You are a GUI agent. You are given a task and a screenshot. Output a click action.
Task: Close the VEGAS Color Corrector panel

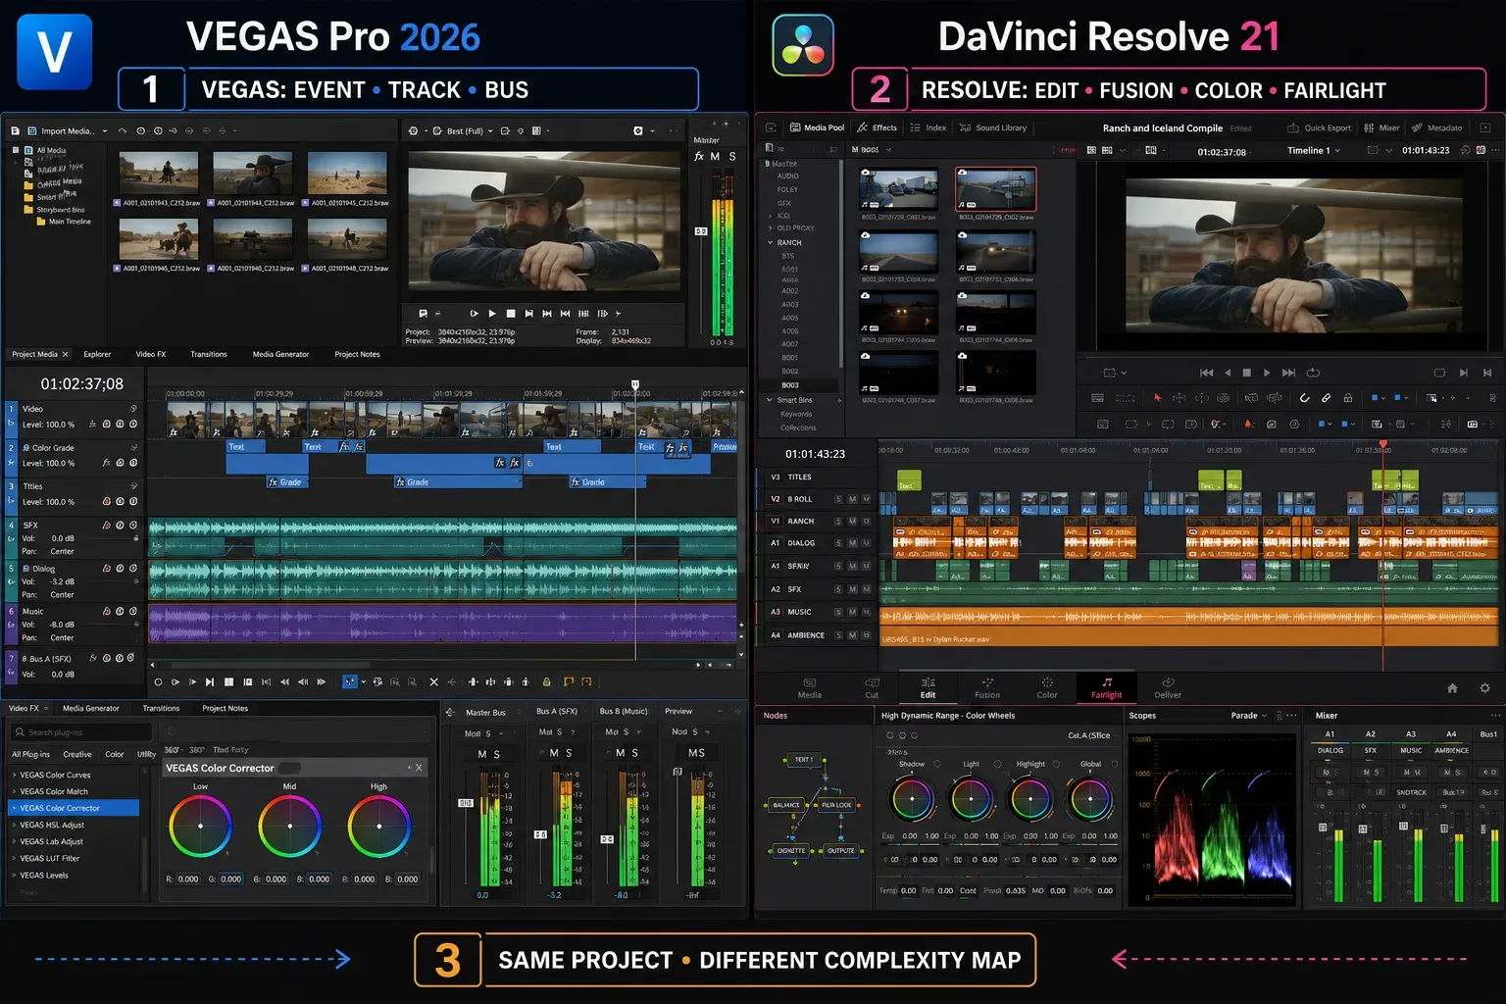coord(419,768)
